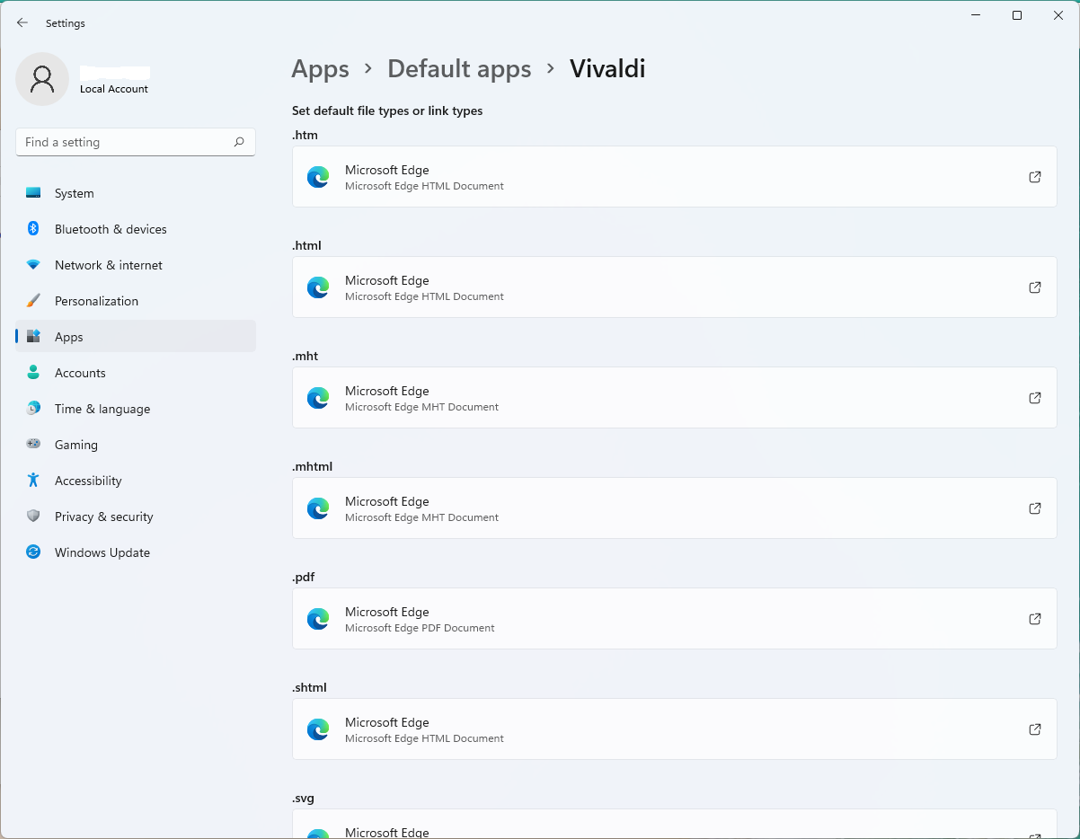Image resolution: width=1080 pixels, height=839 pixels.
Task: Click the Edge icon in .pdf row
Action: point(318,619)
